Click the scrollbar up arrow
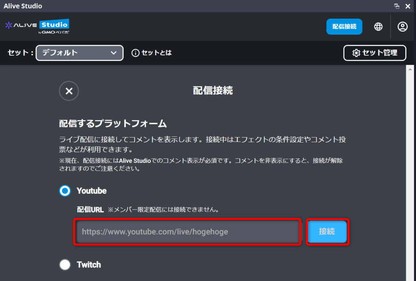 411,69
